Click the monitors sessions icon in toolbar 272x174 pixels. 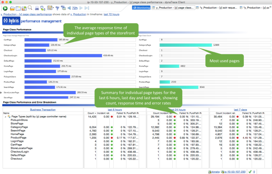43,8
